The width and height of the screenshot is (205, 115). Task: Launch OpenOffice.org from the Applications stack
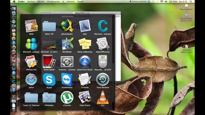click(103, 44)
